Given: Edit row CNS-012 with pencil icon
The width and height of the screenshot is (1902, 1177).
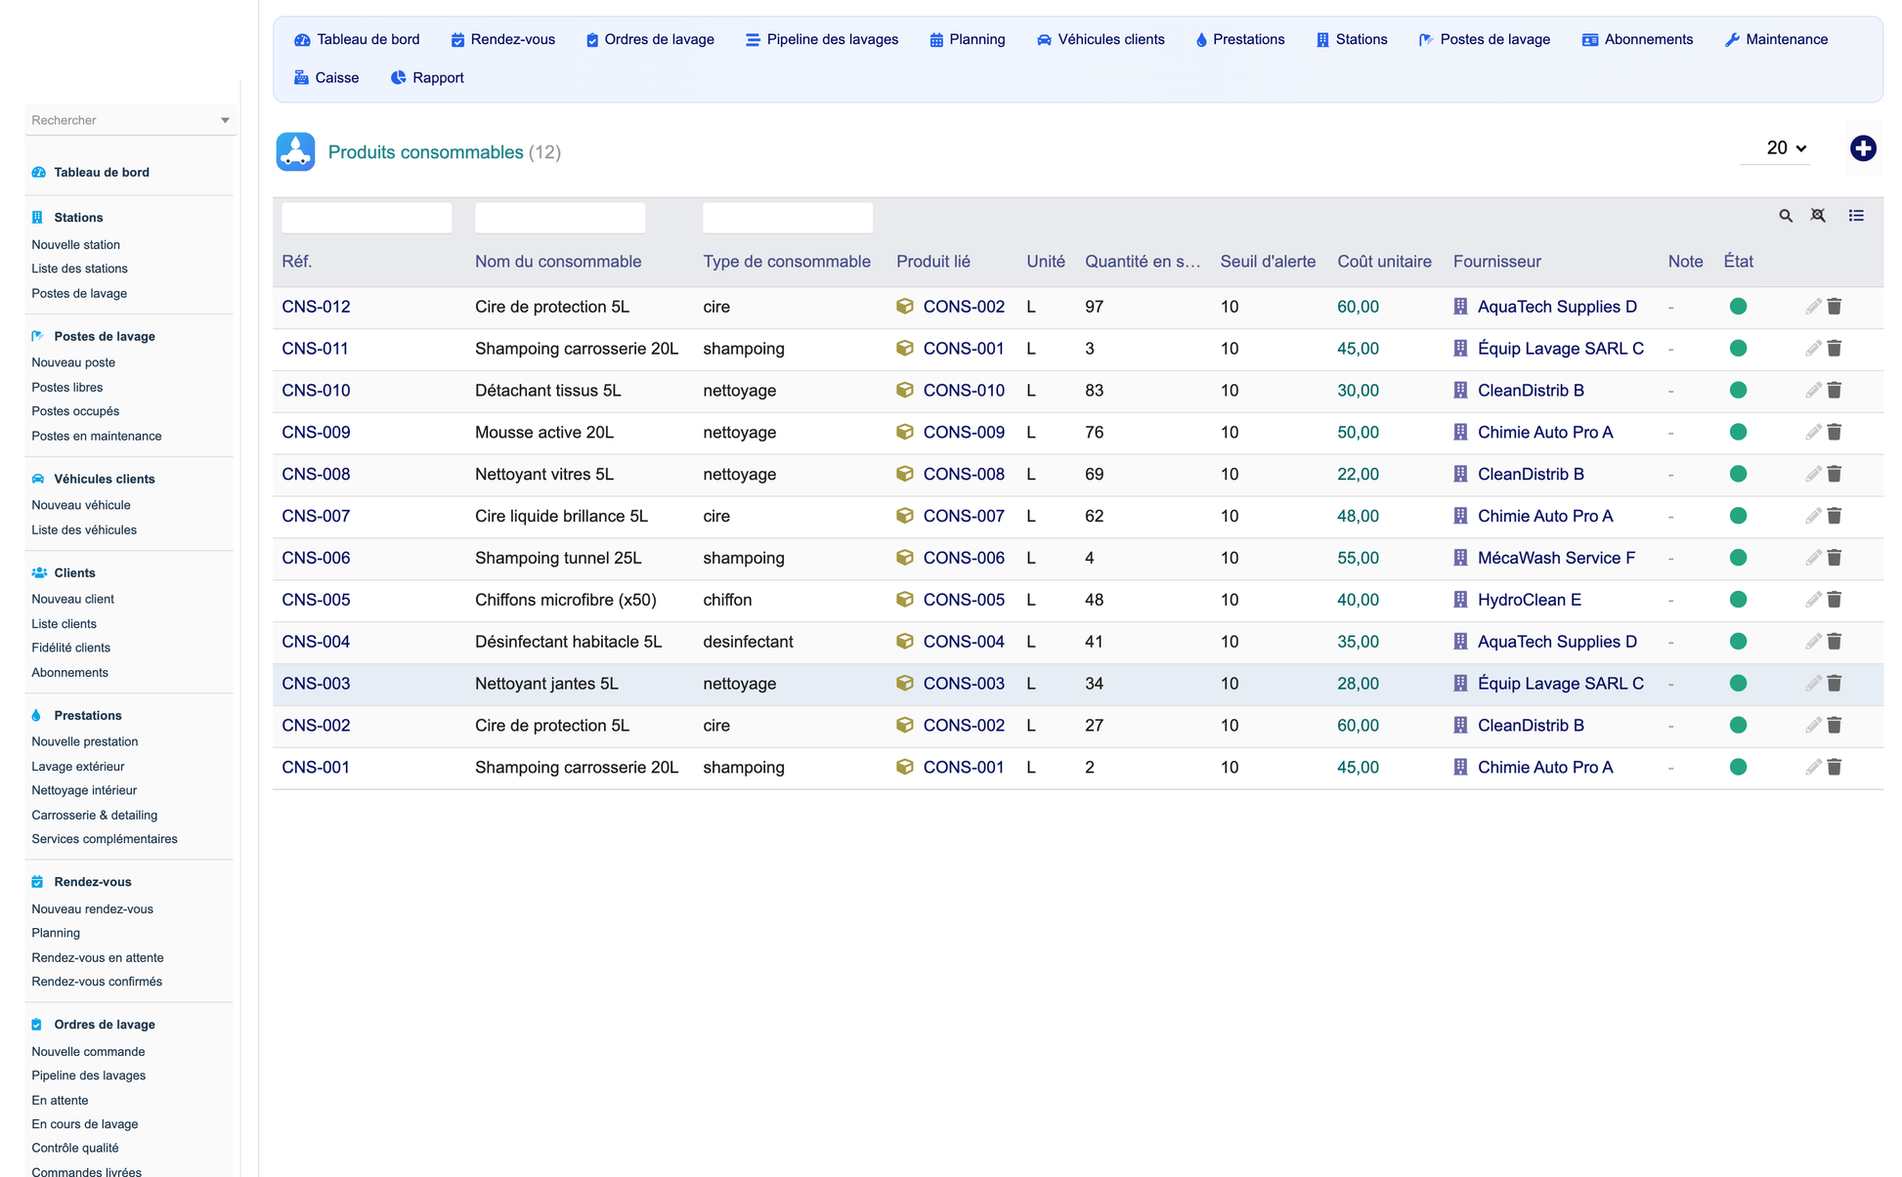Looking at the screenshot, I should [1813, 307].
